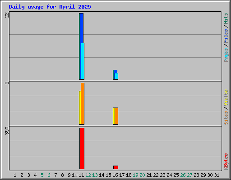Image resolution: width=231 pixels, height=180 pixels.
Task: Click the yellow Visits bar on day 16
Action: [114, 116]
